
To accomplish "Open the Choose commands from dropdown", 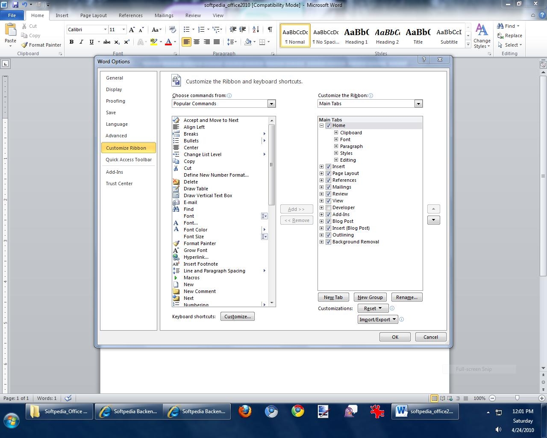I will point(271,104).
